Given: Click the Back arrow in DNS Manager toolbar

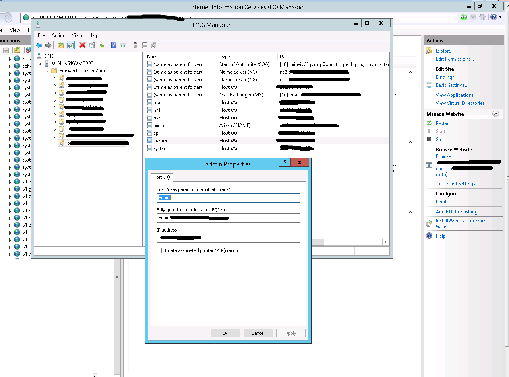Looking at the screenshot, I should click(x=39, y=45).
